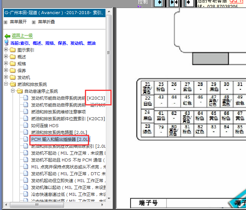
Task: Open MIL 点亮并保持点亮状态或从不点亮 entry
Action: (68, 167)
